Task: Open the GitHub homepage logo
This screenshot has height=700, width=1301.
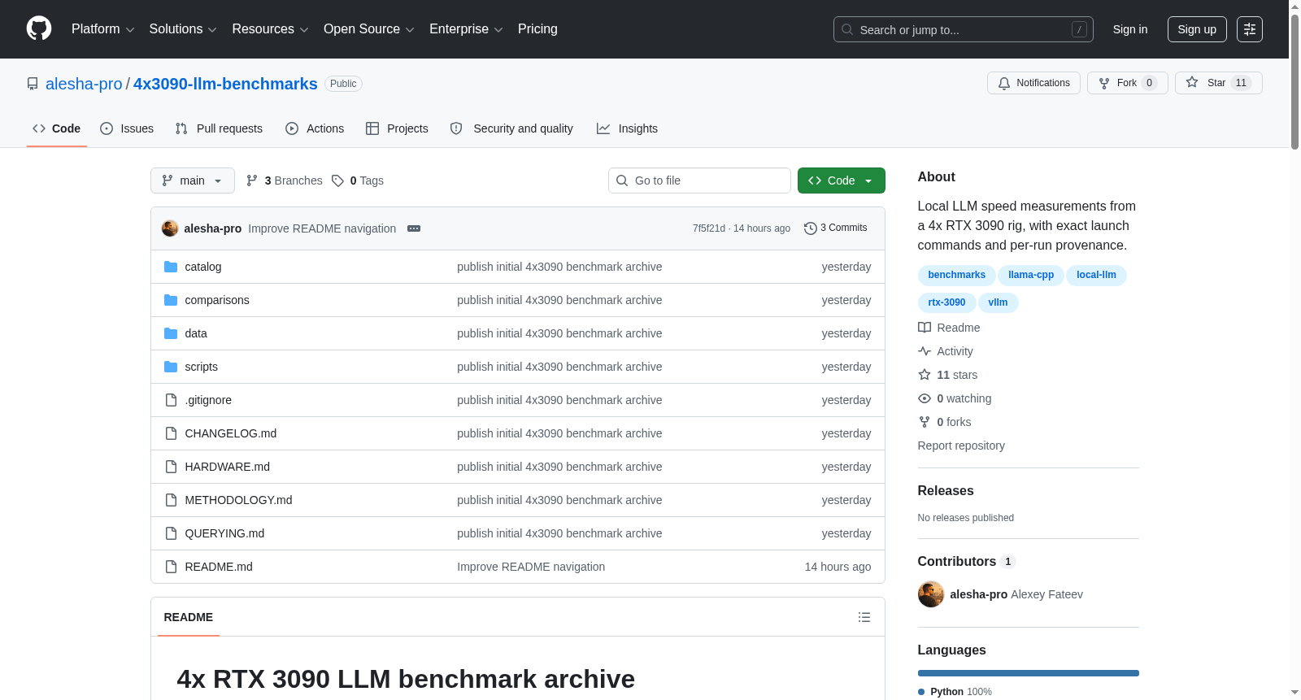Action: click(39, 28)
